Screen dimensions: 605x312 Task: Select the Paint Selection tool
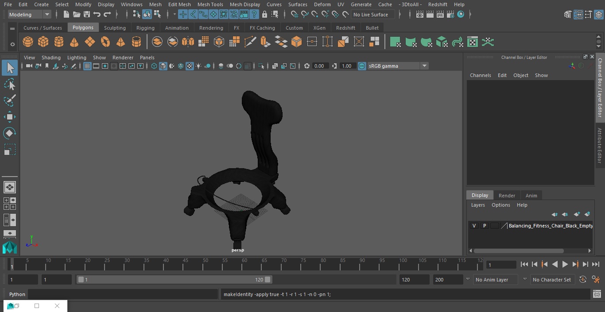[9, 100]
